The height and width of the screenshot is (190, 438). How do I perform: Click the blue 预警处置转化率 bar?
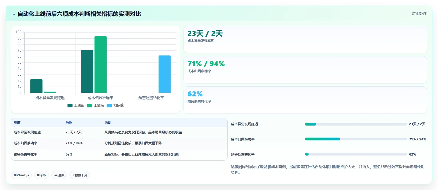165,74
